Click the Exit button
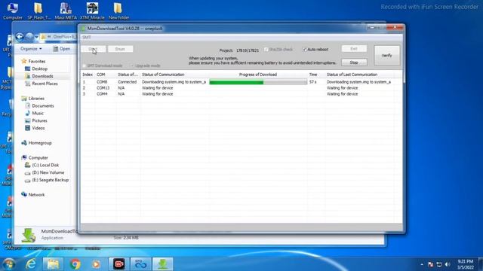 point(354,49)
